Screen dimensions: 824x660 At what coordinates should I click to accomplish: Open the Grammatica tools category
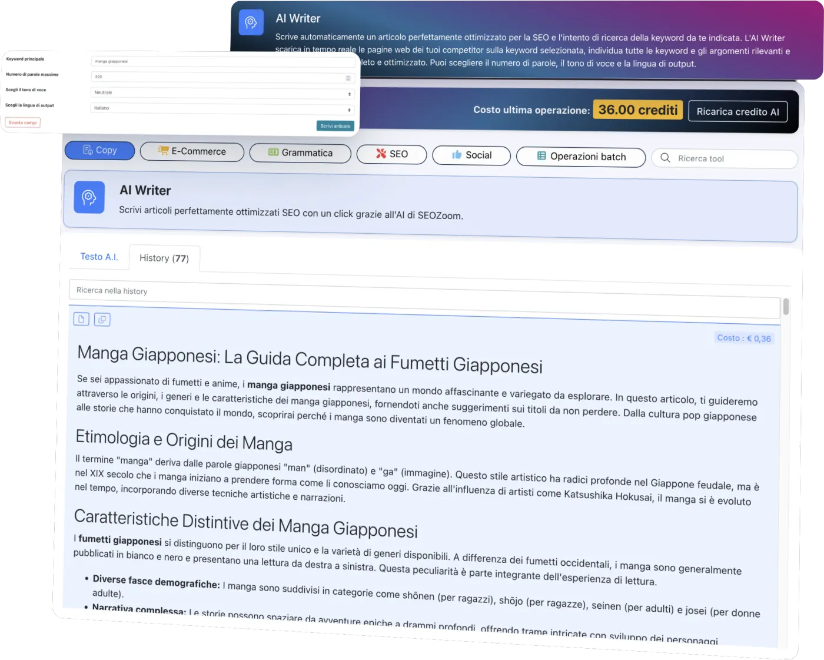pos(300,153)
